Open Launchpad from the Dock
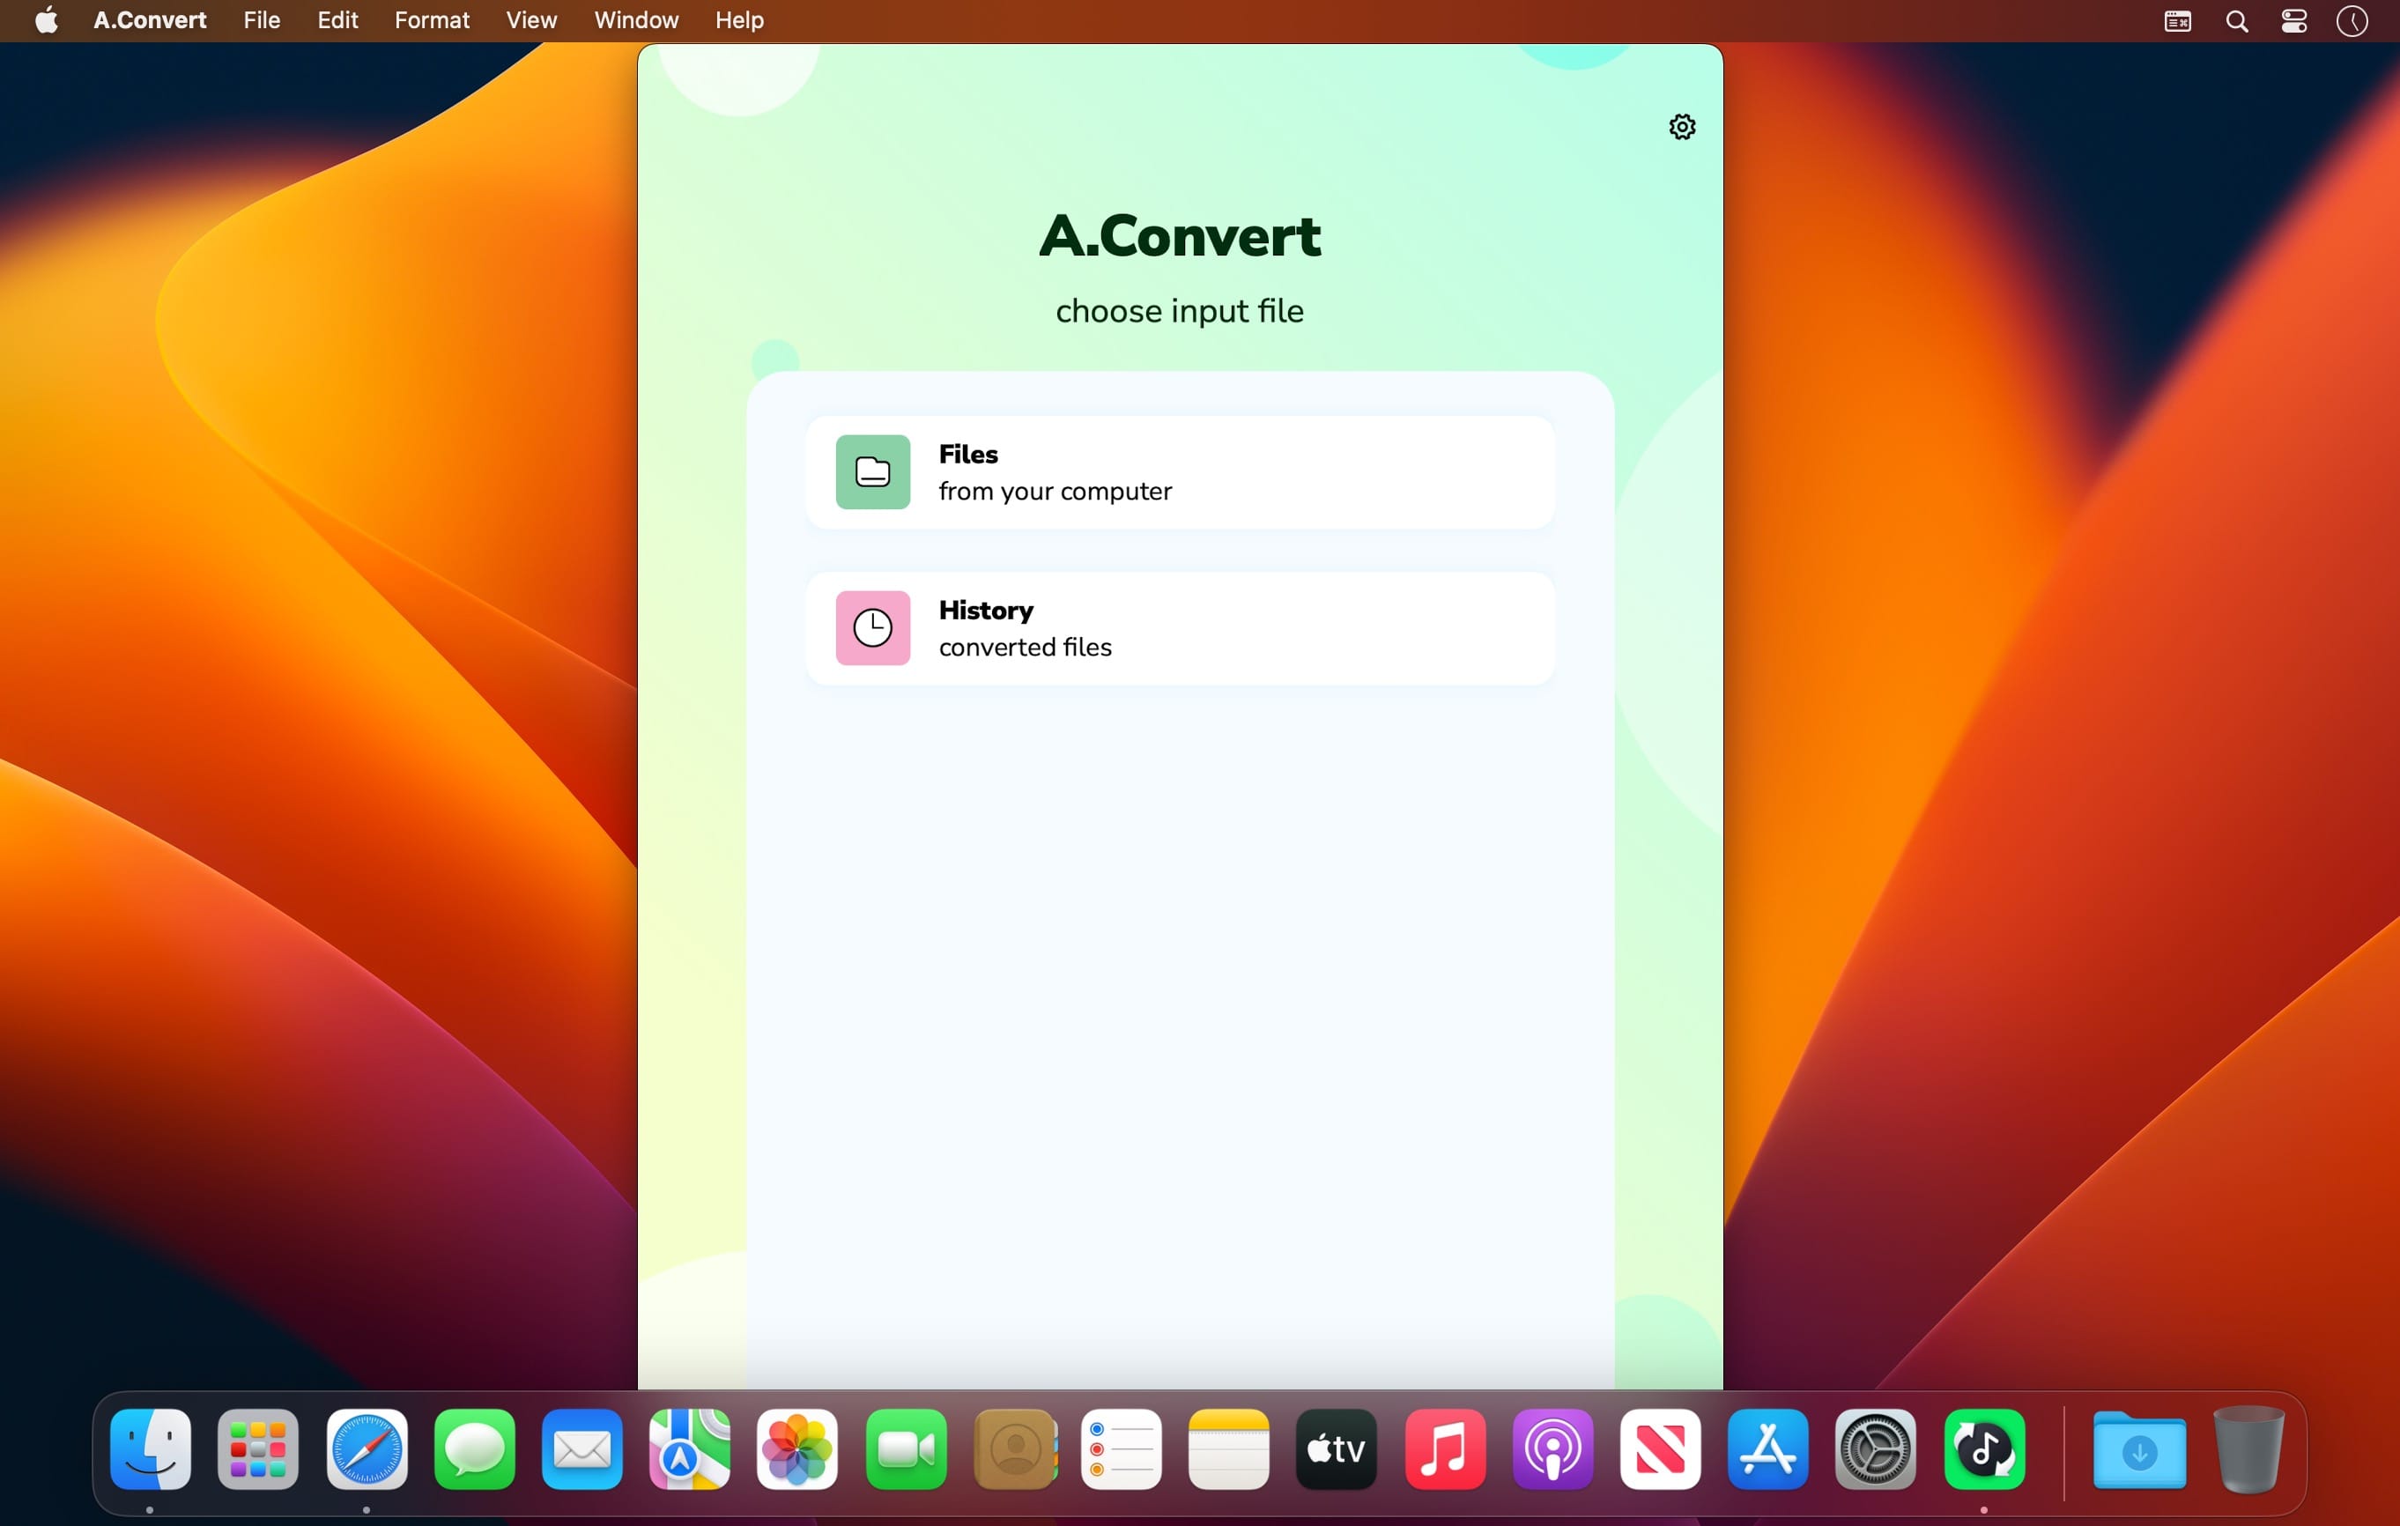The width and height of the screenshot is (2400, 1526). pyautogui.click(x=258, y=1449)
